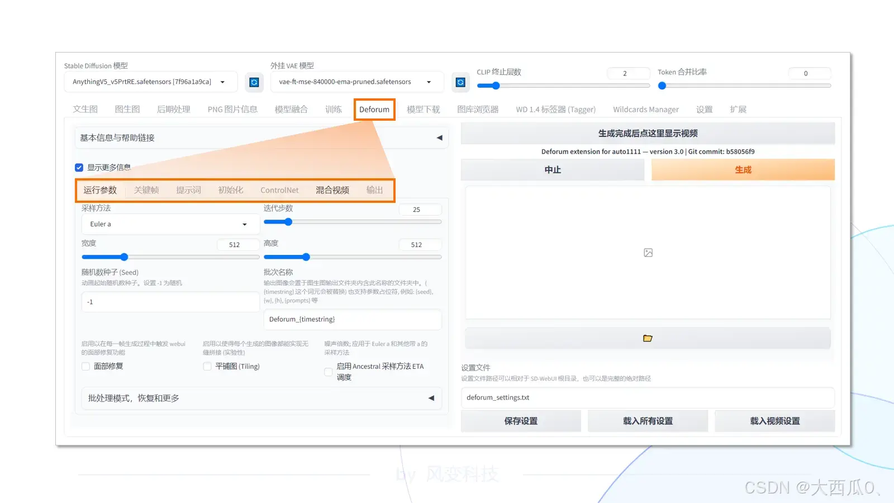
Task: Select the 运行参数 sub-tab
Action: point(100,191)
